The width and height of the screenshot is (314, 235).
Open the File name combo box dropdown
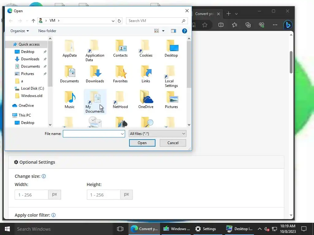pos(122,134)
